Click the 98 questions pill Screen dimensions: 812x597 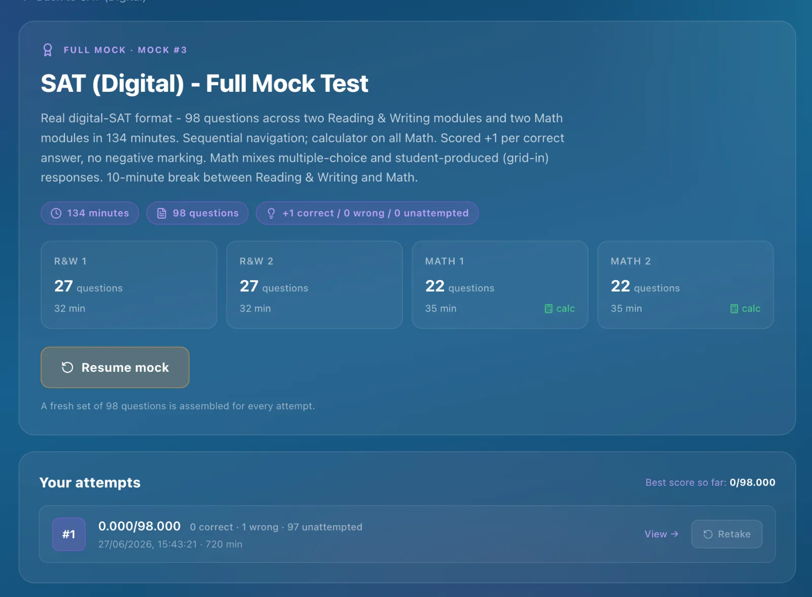point(197,213)
